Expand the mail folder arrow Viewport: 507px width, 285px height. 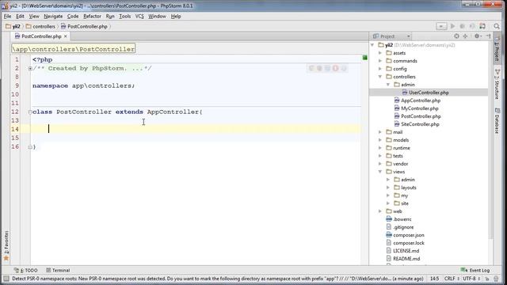(380, 132)
